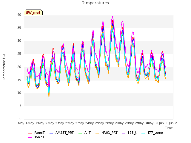Click the 25 y-axis tick label
The width and height of the screenshot is (191, 143).
(19, 54)
